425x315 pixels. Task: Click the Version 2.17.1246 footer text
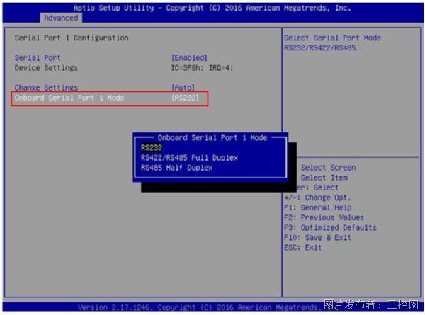point(198,307)
